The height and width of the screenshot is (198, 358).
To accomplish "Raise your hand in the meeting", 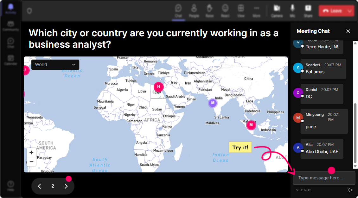I will 209,11.
